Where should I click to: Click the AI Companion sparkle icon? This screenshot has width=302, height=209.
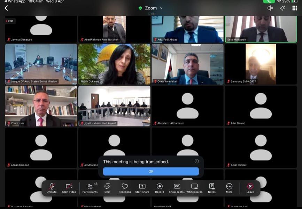pyautogui.click(x=282, y=8)
